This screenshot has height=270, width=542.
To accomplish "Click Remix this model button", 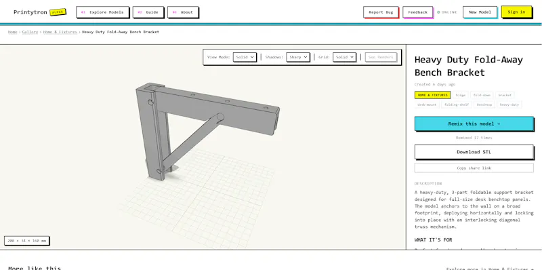I will [x=474, y=123].
